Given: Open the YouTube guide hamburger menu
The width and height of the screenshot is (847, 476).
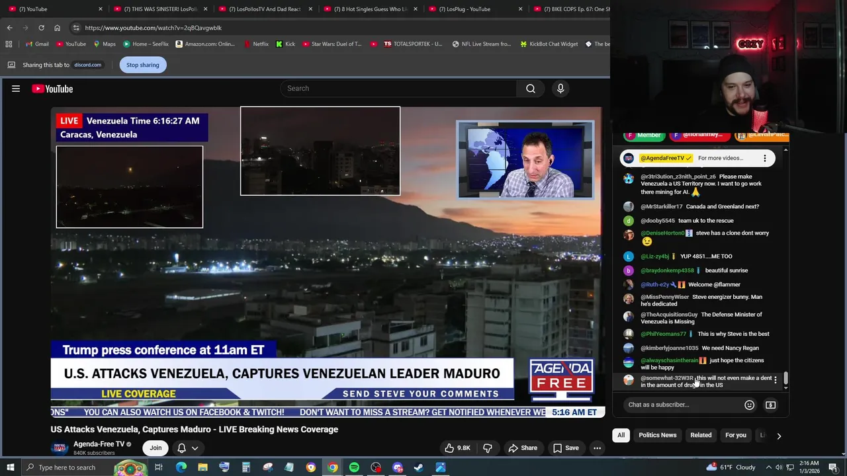Looking at the screenshot, I should (x=16, y=89).
